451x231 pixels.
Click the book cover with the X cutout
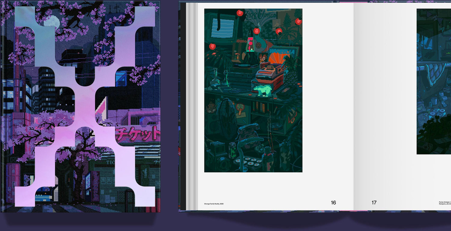(x=80, y=106)
